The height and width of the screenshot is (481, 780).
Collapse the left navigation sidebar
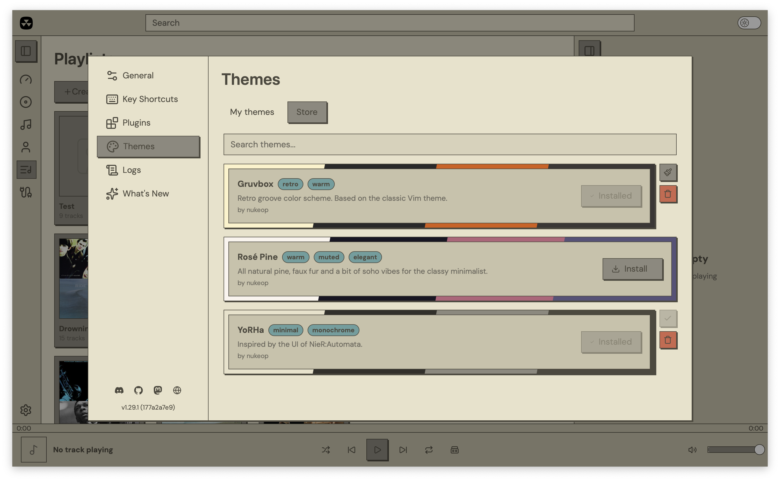pos(26,51)
